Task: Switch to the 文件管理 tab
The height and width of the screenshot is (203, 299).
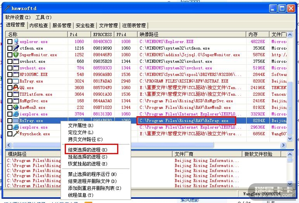Action: point(108,25)
